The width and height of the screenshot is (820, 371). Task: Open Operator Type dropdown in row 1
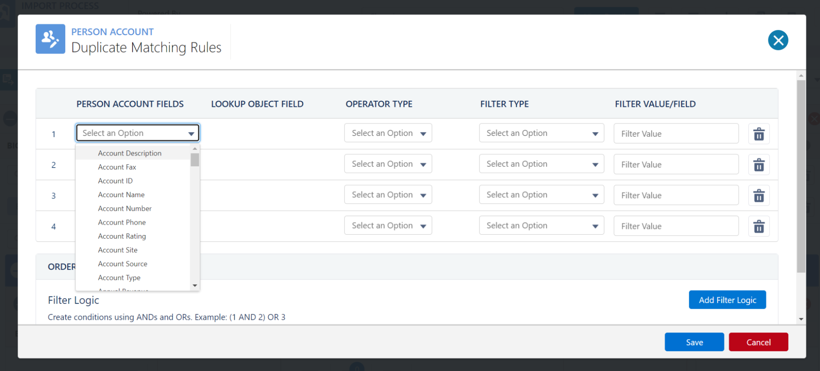(388, 133)
